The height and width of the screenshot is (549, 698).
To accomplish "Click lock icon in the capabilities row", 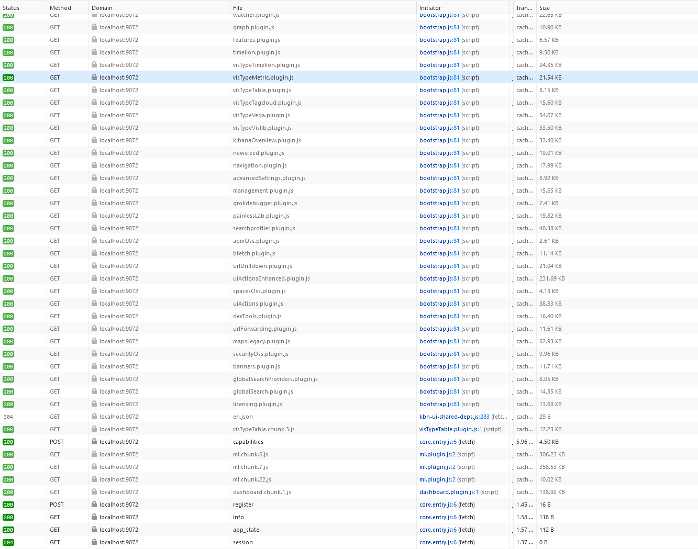I will [94, 442].
